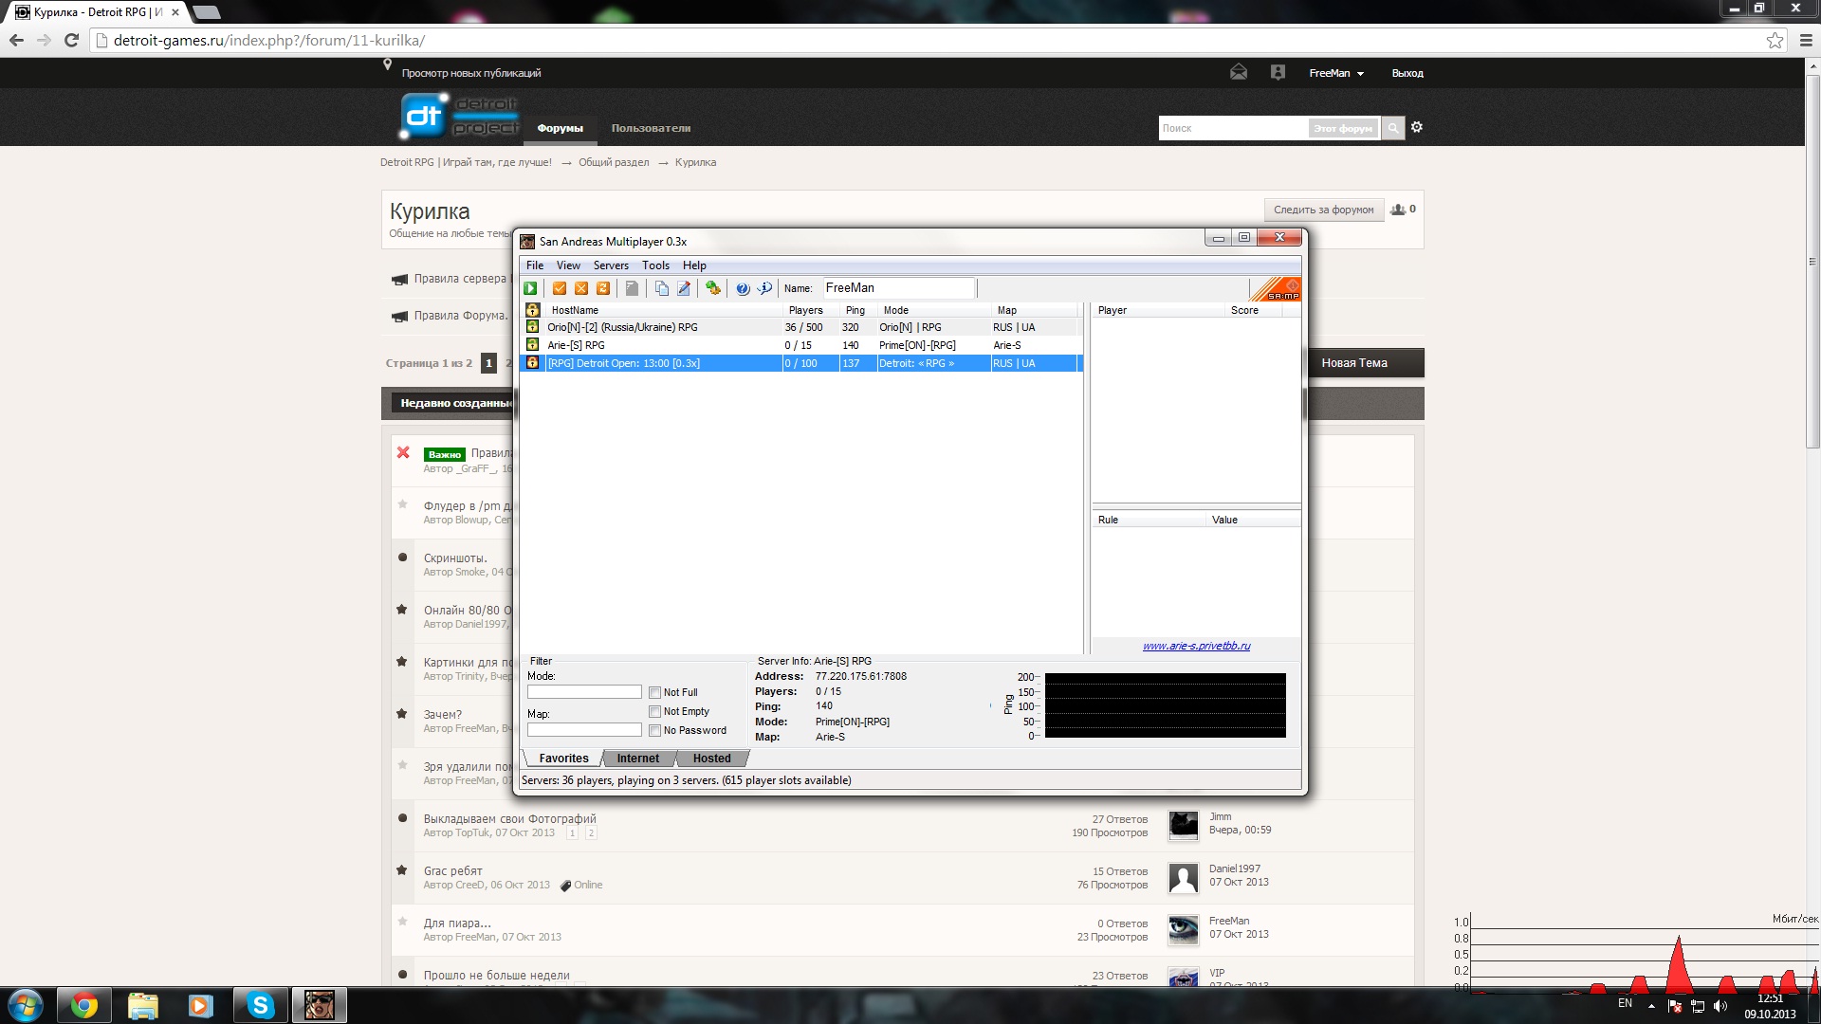
Task: Click the About info speech bubble icon
Action: (764, 288)
